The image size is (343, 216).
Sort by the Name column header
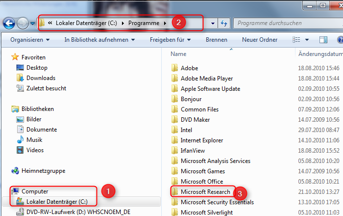(178, 54)
